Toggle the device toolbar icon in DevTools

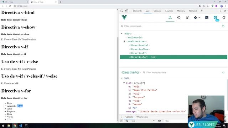click(126, 11)
